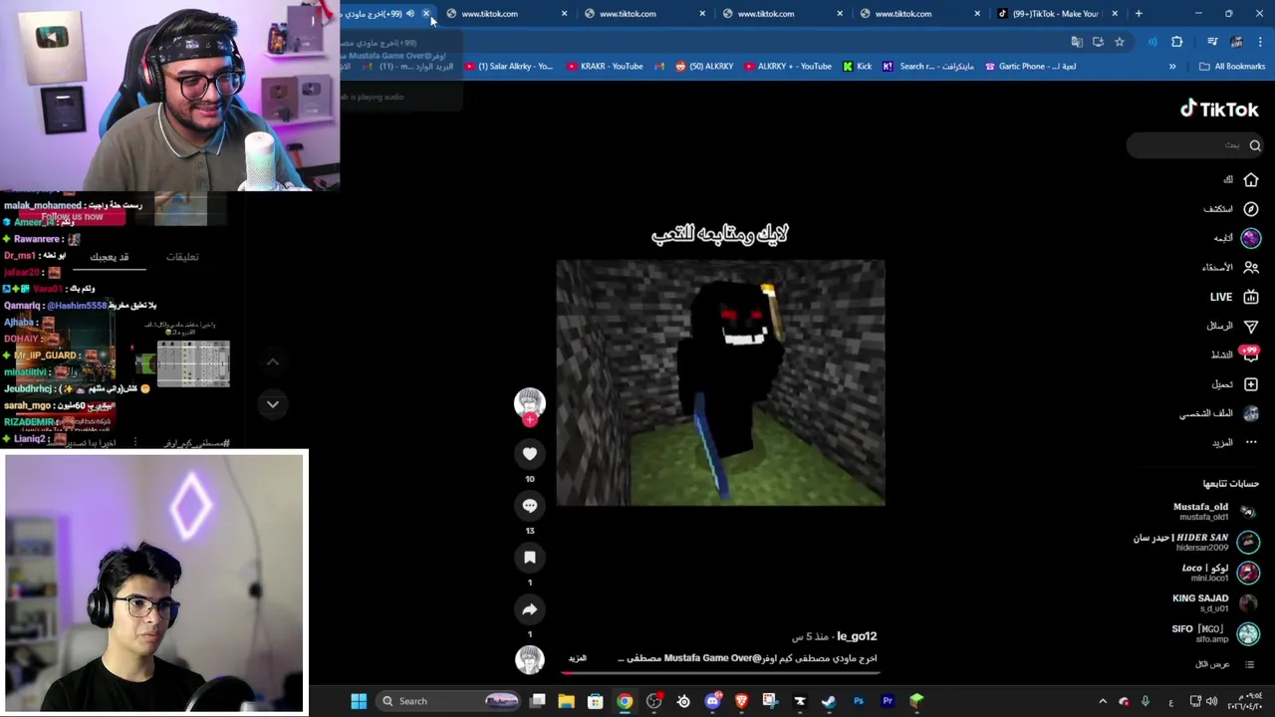
Task: Open Discord from the taskbar
Action: tap(712, 701)
